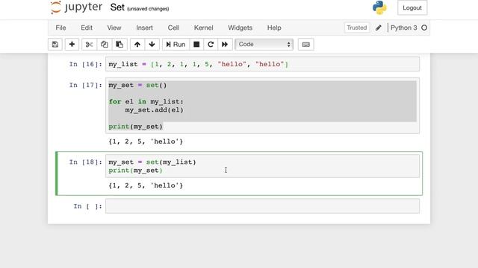
Task: Insert cell below with plus icon
Action: click(x=72, y=45)
